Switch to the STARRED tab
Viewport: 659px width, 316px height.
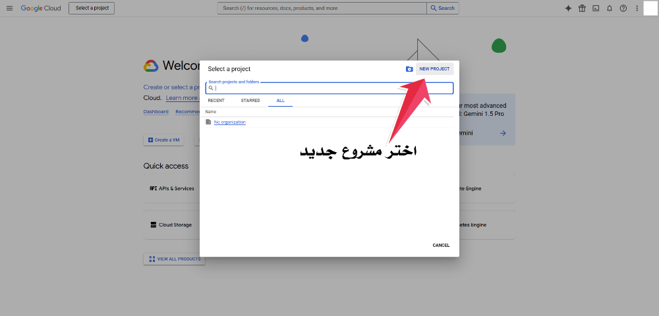click(250, 101)
